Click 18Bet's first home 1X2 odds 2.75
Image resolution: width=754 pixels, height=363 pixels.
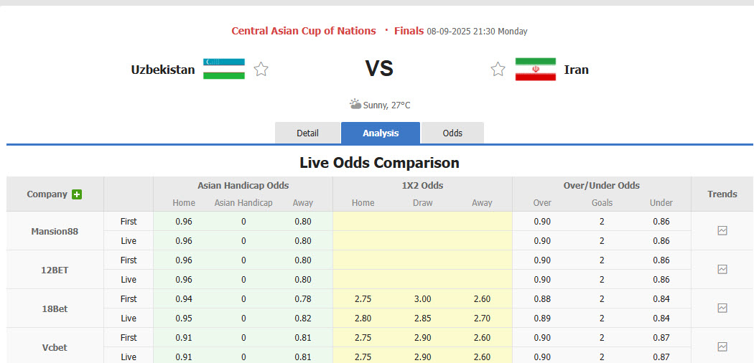click(x=363, y=299)
